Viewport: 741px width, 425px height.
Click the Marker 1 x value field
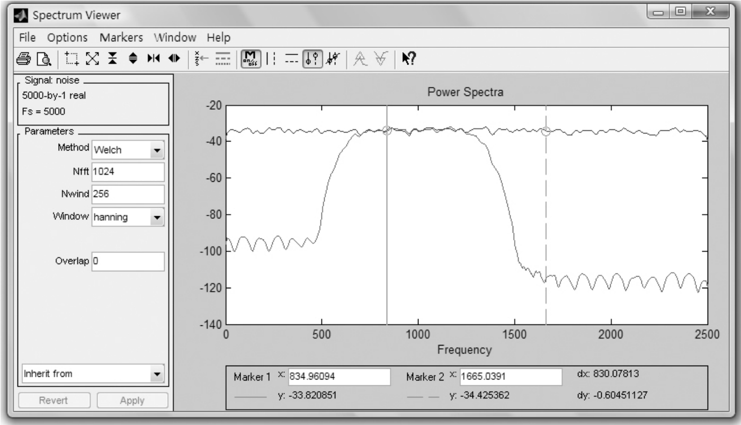tap(339, 377)
